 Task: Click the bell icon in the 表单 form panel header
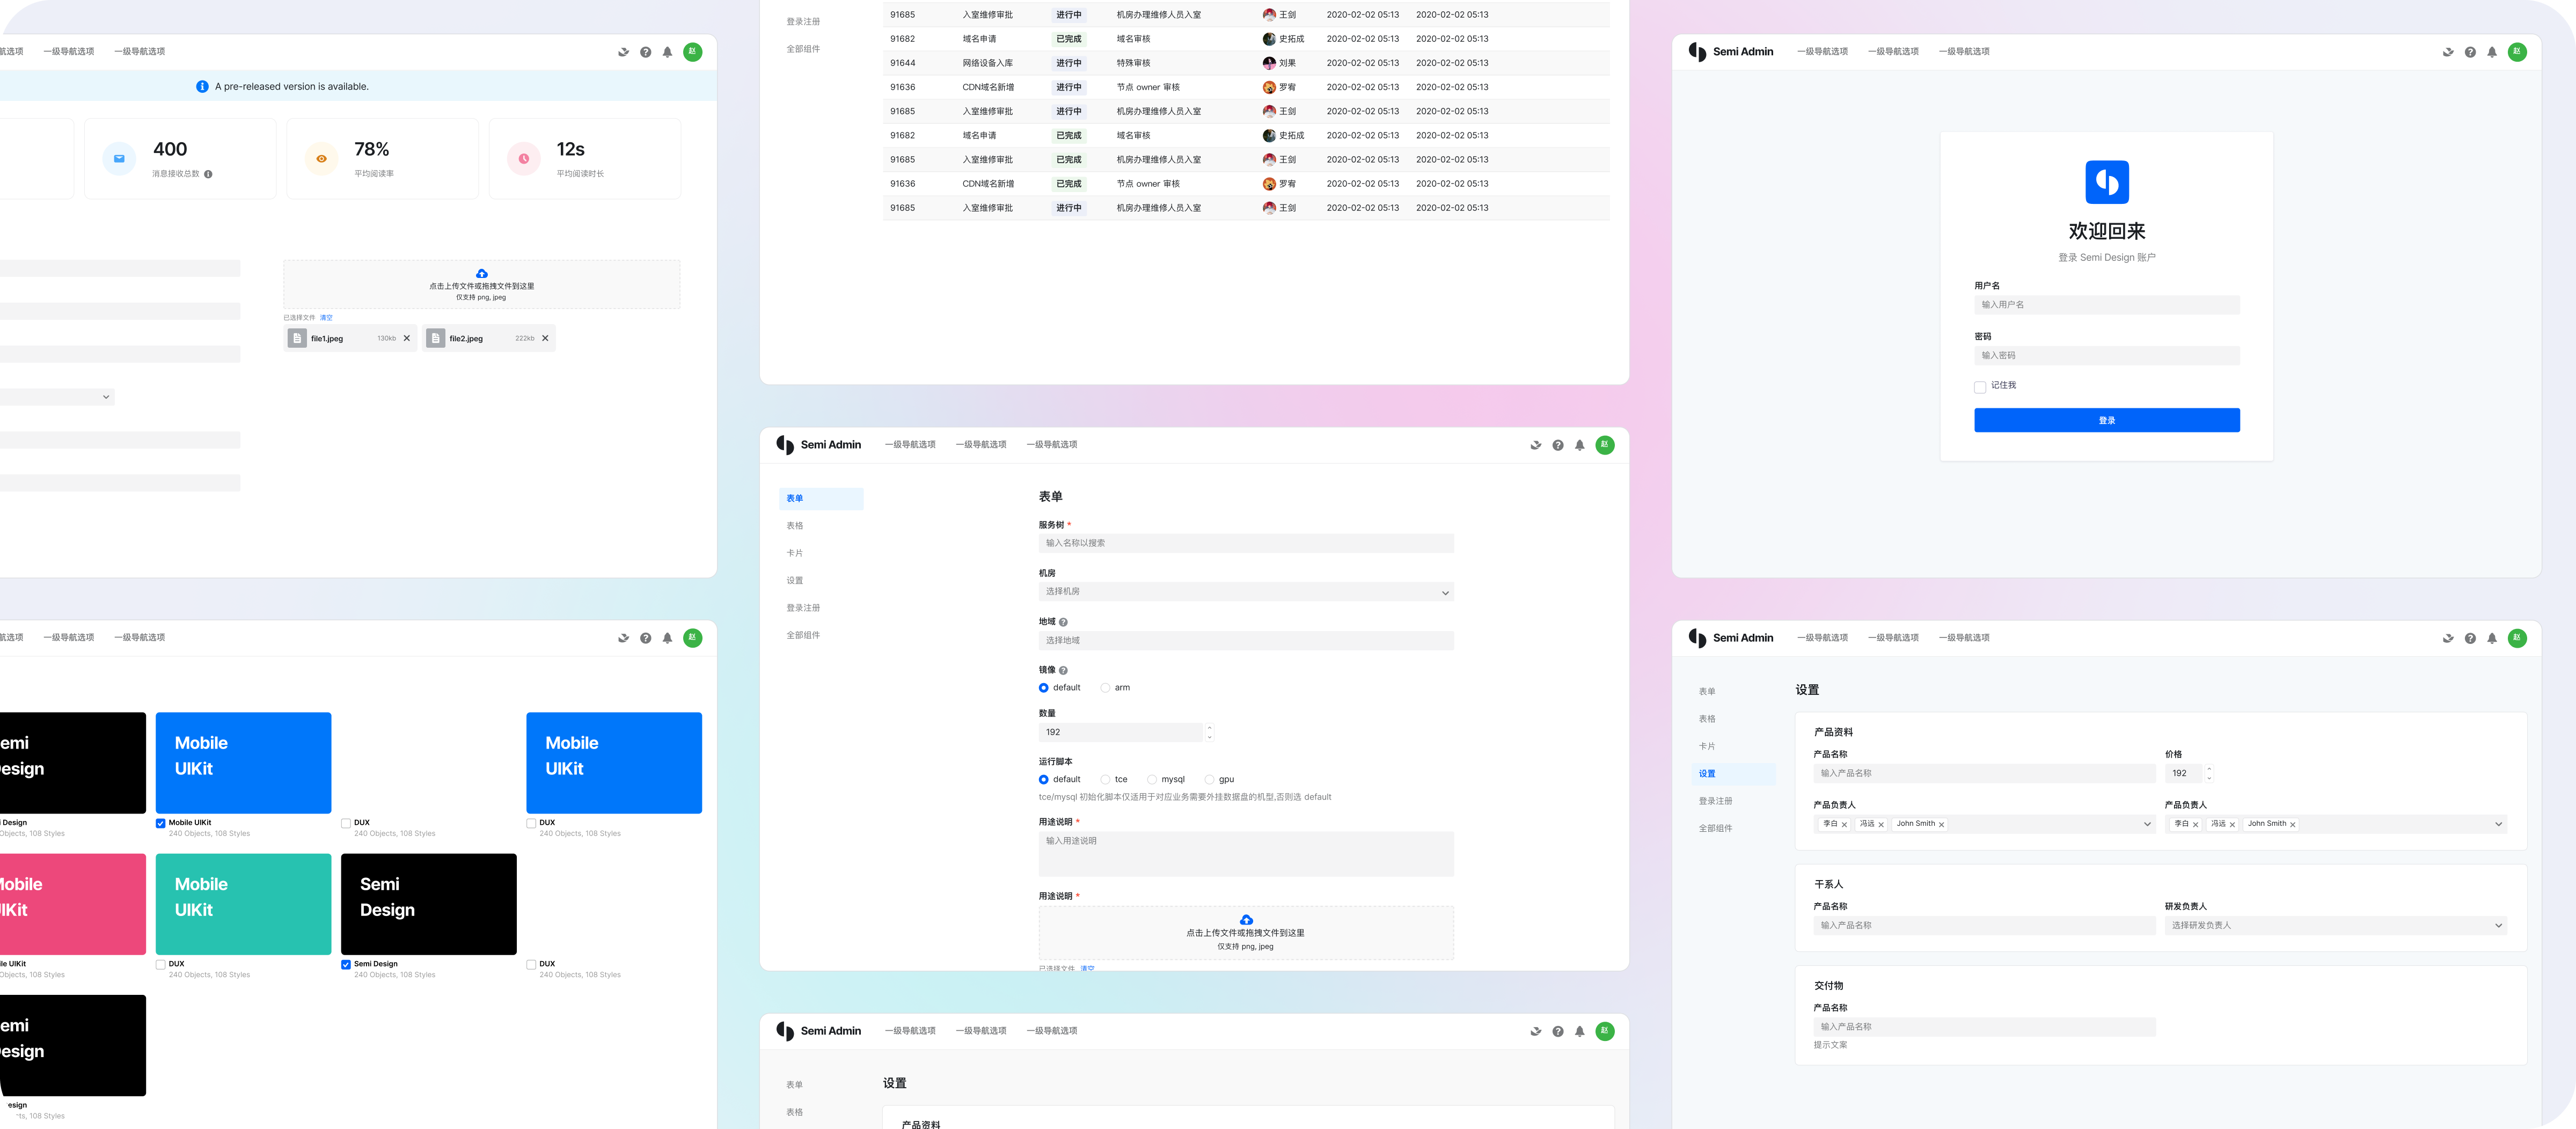click(x=1580, y=445)
